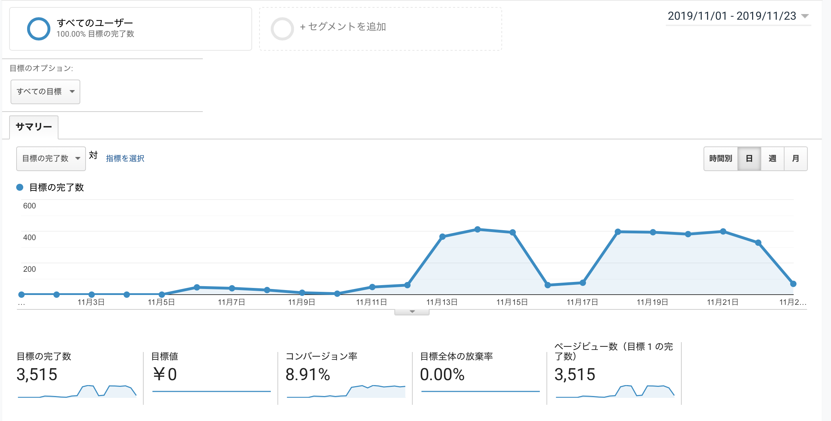Open the date range picker arrow
This screenshot has width=831, height=421.
pos(805,16)
